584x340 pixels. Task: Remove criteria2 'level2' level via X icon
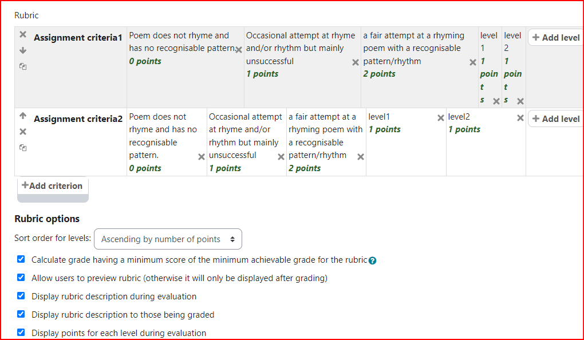click(x=520, y=118)
